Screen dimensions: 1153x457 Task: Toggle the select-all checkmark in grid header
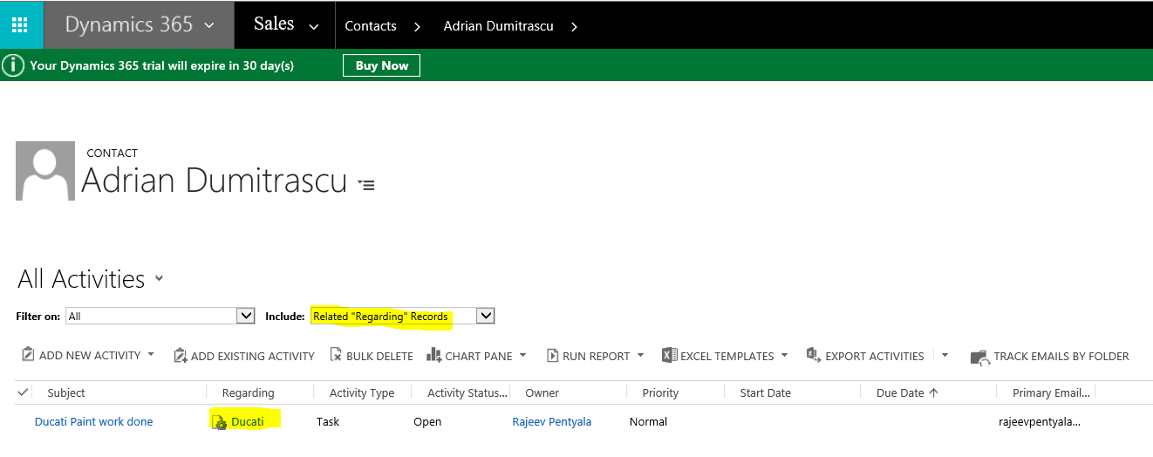[x=23, y=392]
